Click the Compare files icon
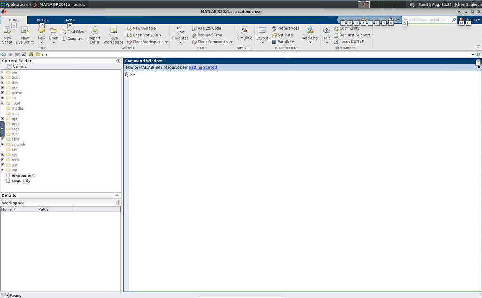 tap(64, 39)
